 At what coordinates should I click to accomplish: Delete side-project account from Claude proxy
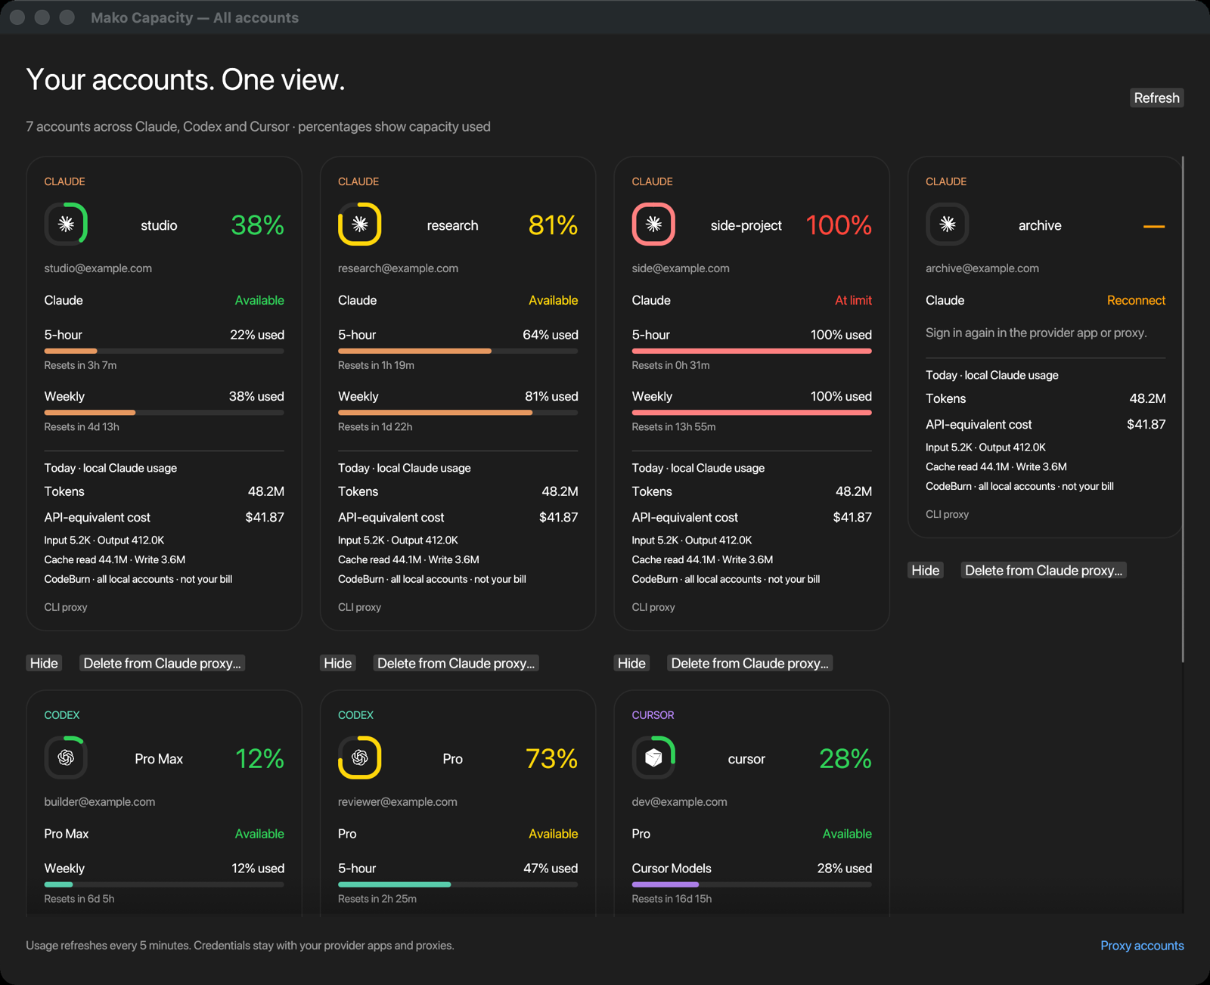pyautogui.click(x=749, y=663)
